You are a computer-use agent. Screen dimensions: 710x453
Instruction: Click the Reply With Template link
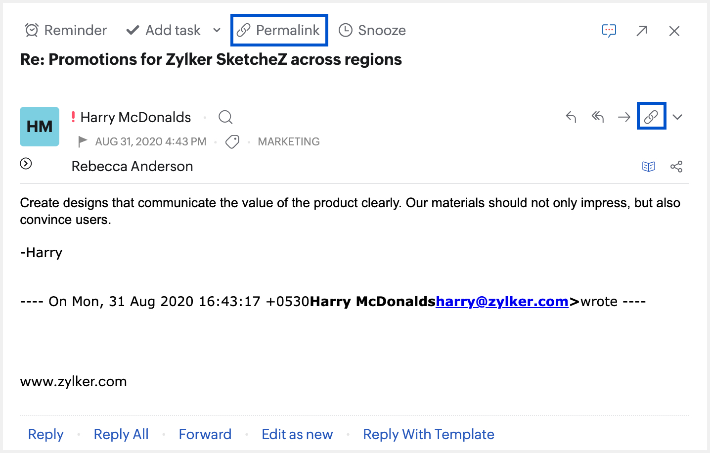click(428, 434)
